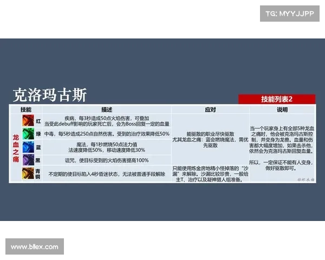The image size is (325, 260).
Task: Select the black (黑) curse skill icon
Action: (27, 160)
